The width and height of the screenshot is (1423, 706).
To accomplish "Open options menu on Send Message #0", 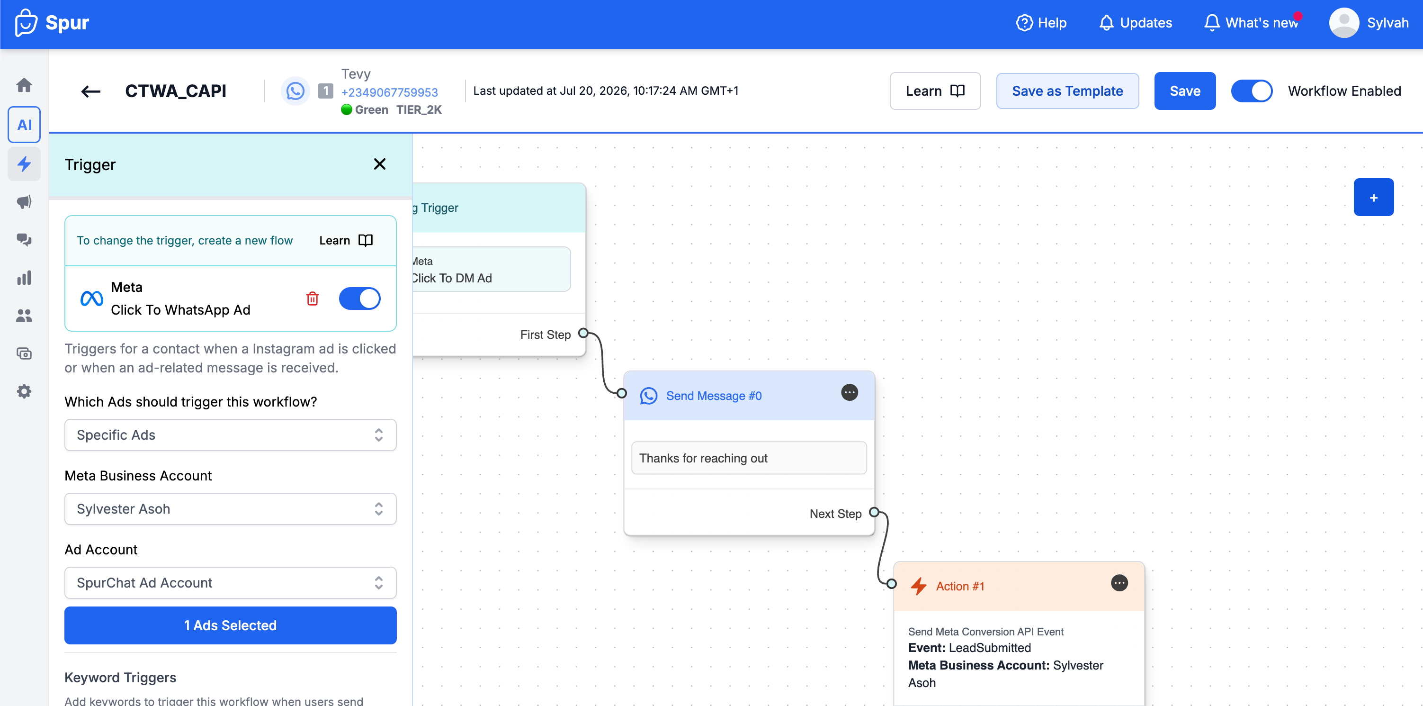I will pyautogui.click(x=849, y=392).
